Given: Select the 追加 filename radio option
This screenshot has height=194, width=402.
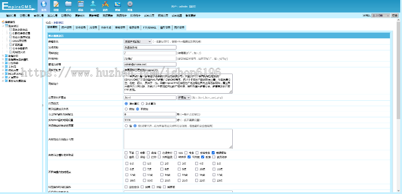Looking at the screenshot, I should tap(126, 109).
